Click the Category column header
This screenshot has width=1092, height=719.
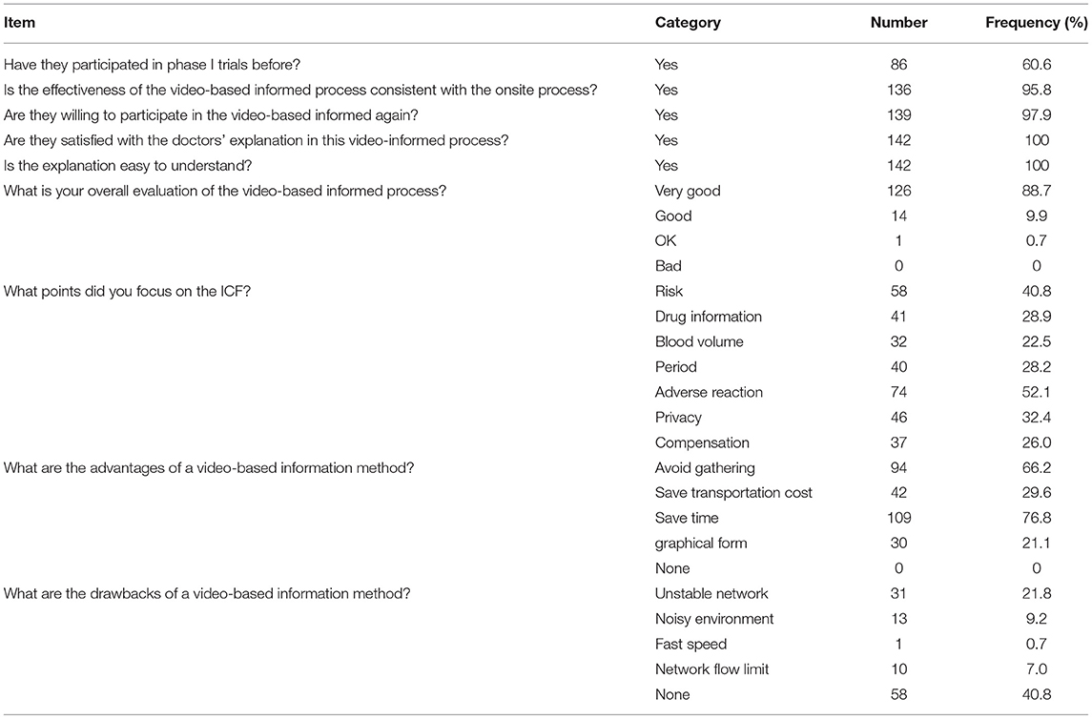point(688,22)
